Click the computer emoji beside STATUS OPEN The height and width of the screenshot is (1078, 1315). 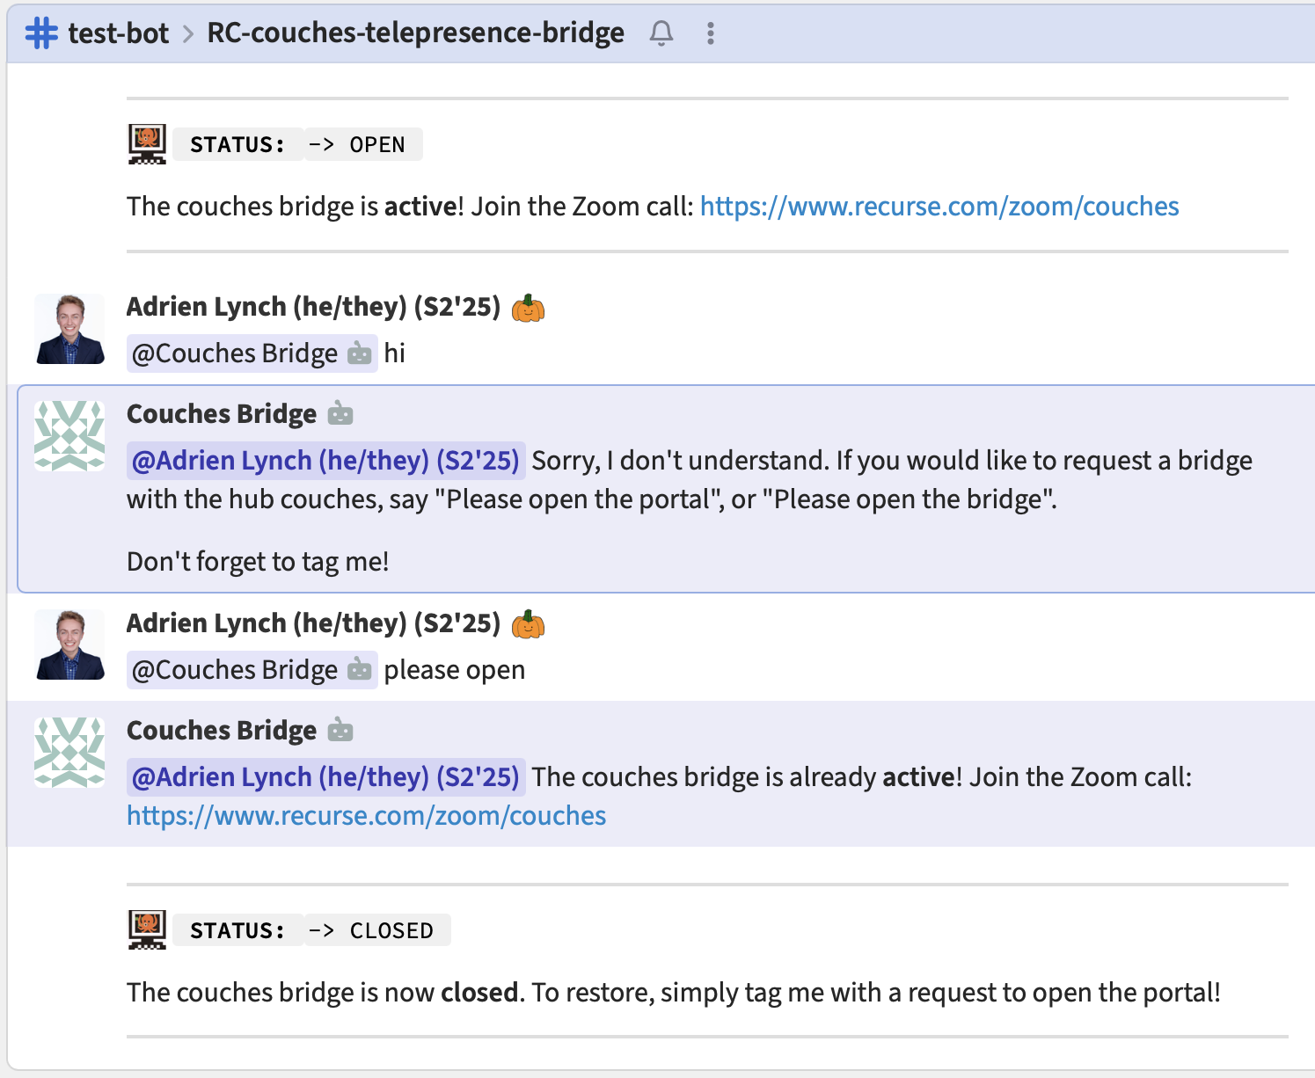147,144
